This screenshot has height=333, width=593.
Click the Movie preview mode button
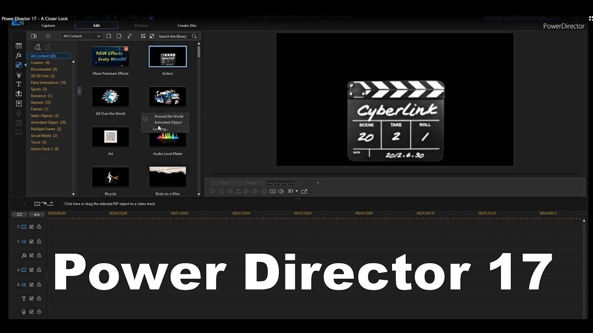pos(251,183)
